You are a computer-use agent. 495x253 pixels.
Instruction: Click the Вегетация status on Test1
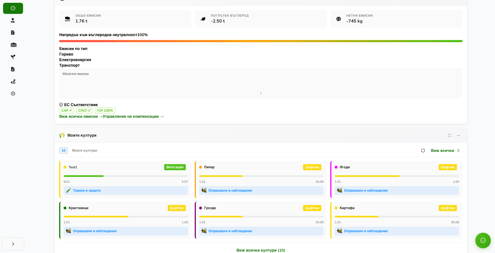tap(175, 167)
